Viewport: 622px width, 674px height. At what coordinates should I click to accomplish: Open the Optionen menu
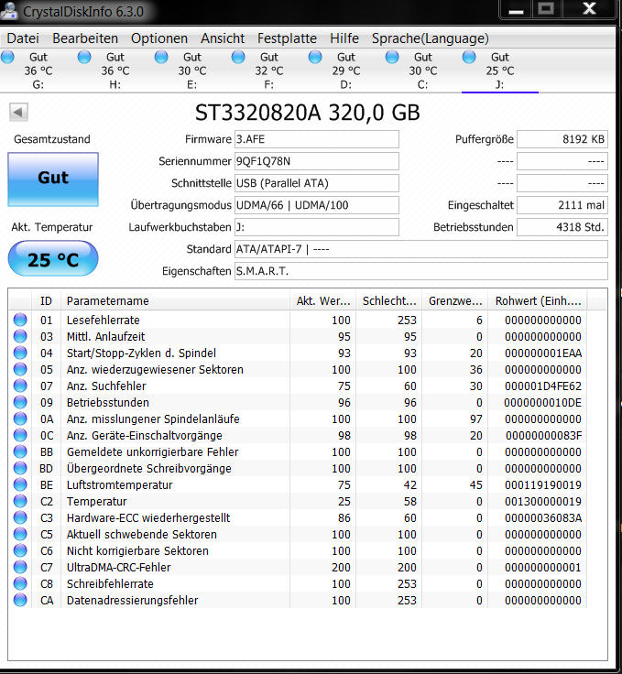[159, 38]
